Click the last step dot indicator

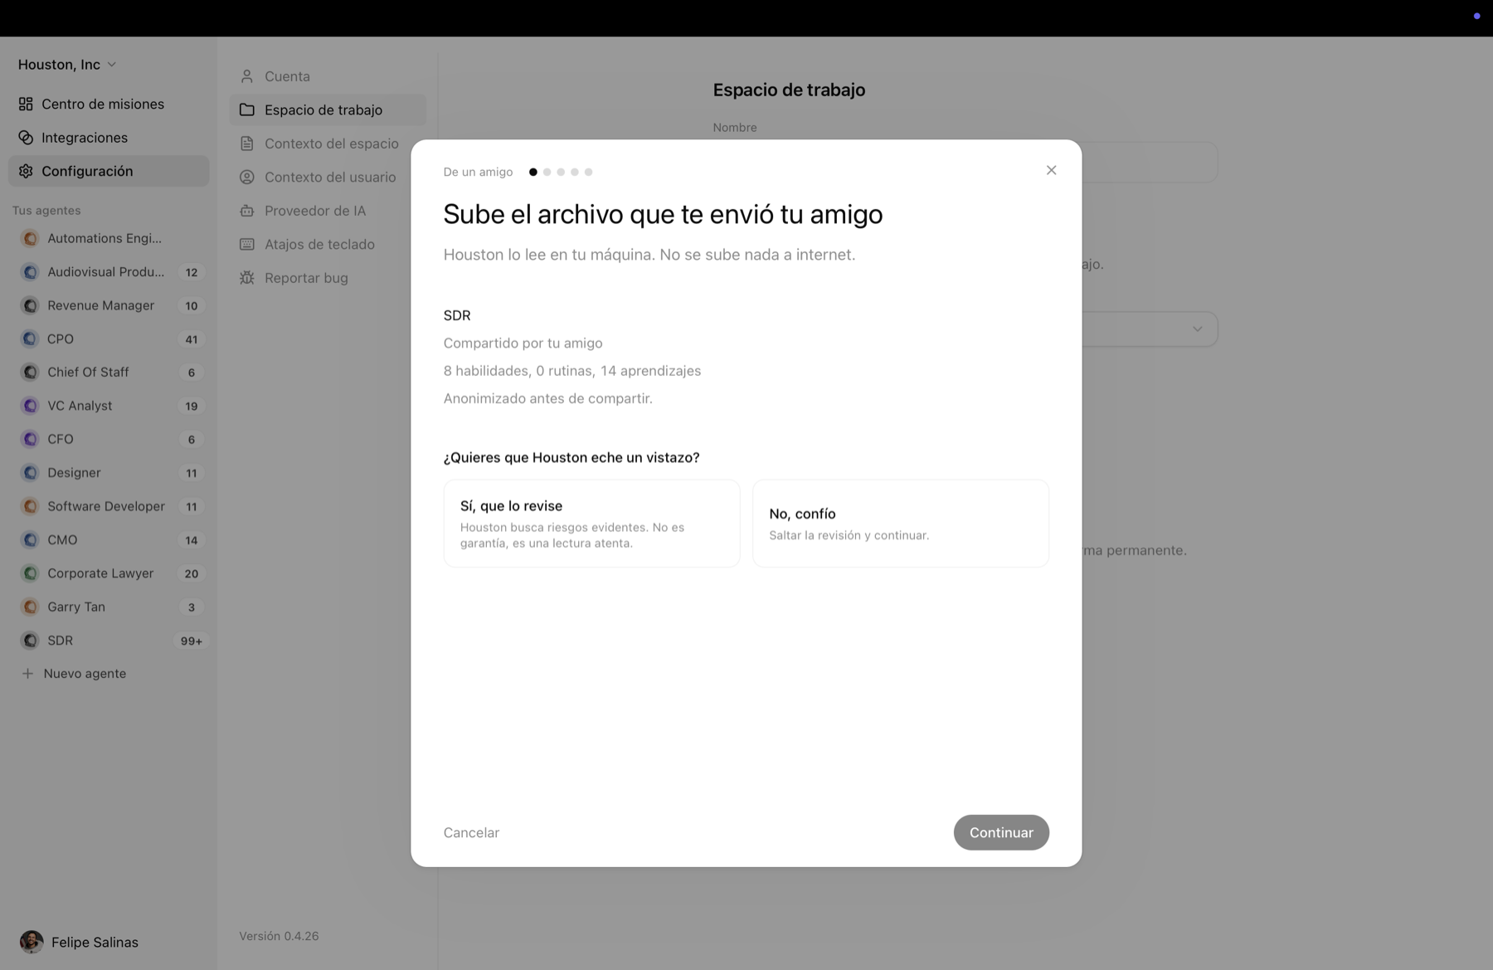pos(588,172)
